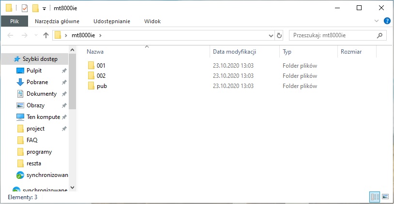Sort by Rozmiar column header

coord(357,52)
